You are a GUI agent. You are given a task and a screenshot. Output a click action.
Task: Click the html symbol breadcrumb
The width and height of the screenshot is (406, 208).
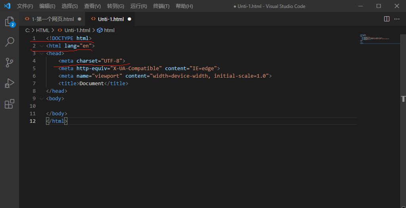[109, 30]
